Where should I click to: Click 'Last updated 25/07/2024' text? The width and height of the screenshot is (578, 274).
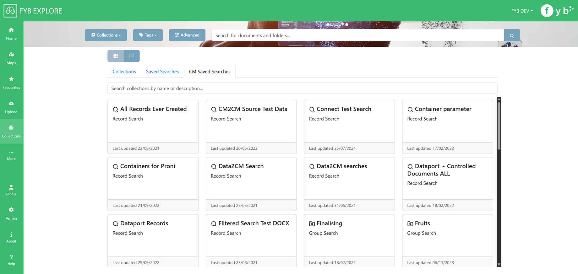(332, 148)
